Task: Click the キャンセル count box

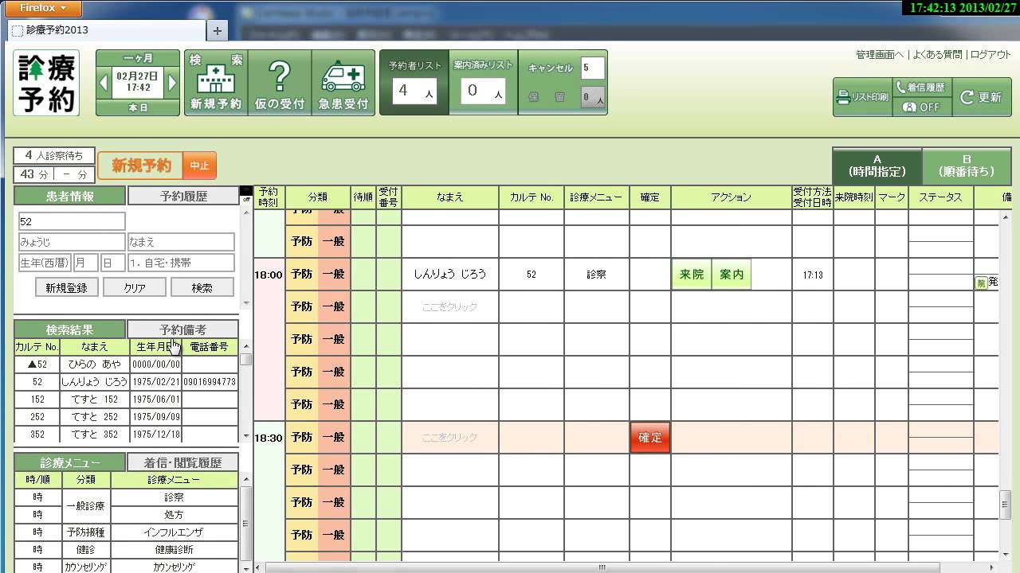Action: (x=592, y=68)
